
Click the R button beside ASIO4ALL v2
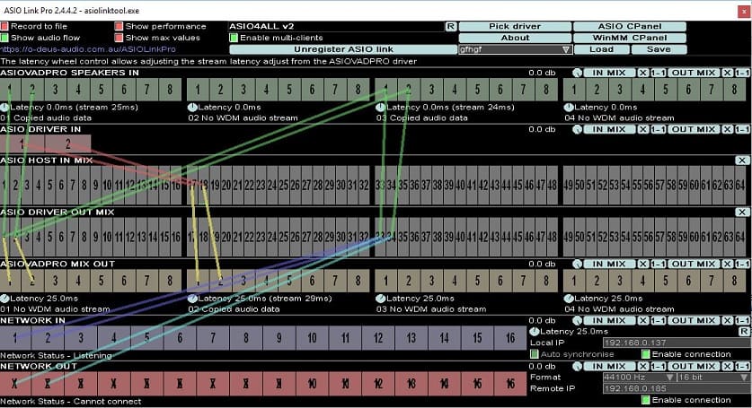point(451,26)
